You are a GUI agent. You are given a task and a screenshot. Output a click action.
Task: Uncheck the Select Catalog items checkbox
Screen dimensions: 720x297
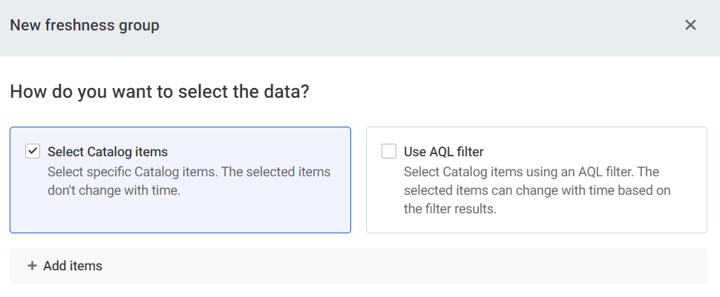[x=33, y=152]
